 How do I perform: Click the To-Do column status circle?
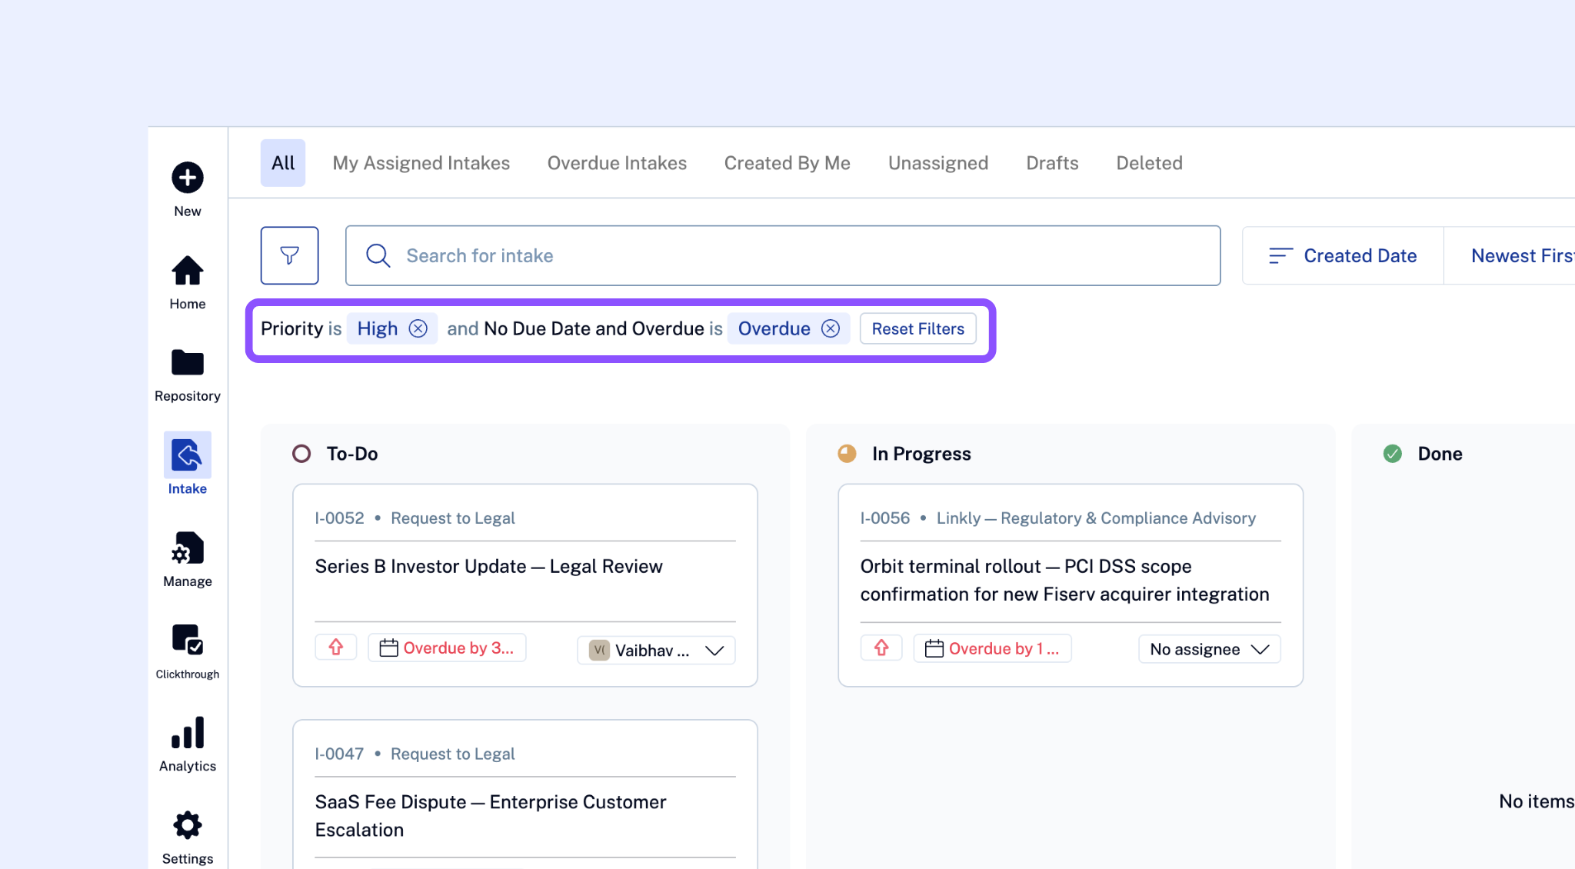point(301,454)
